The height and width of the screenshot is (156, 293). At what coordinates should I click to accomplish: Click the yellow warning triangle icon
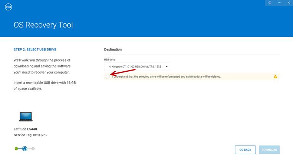tap(275, 77)
